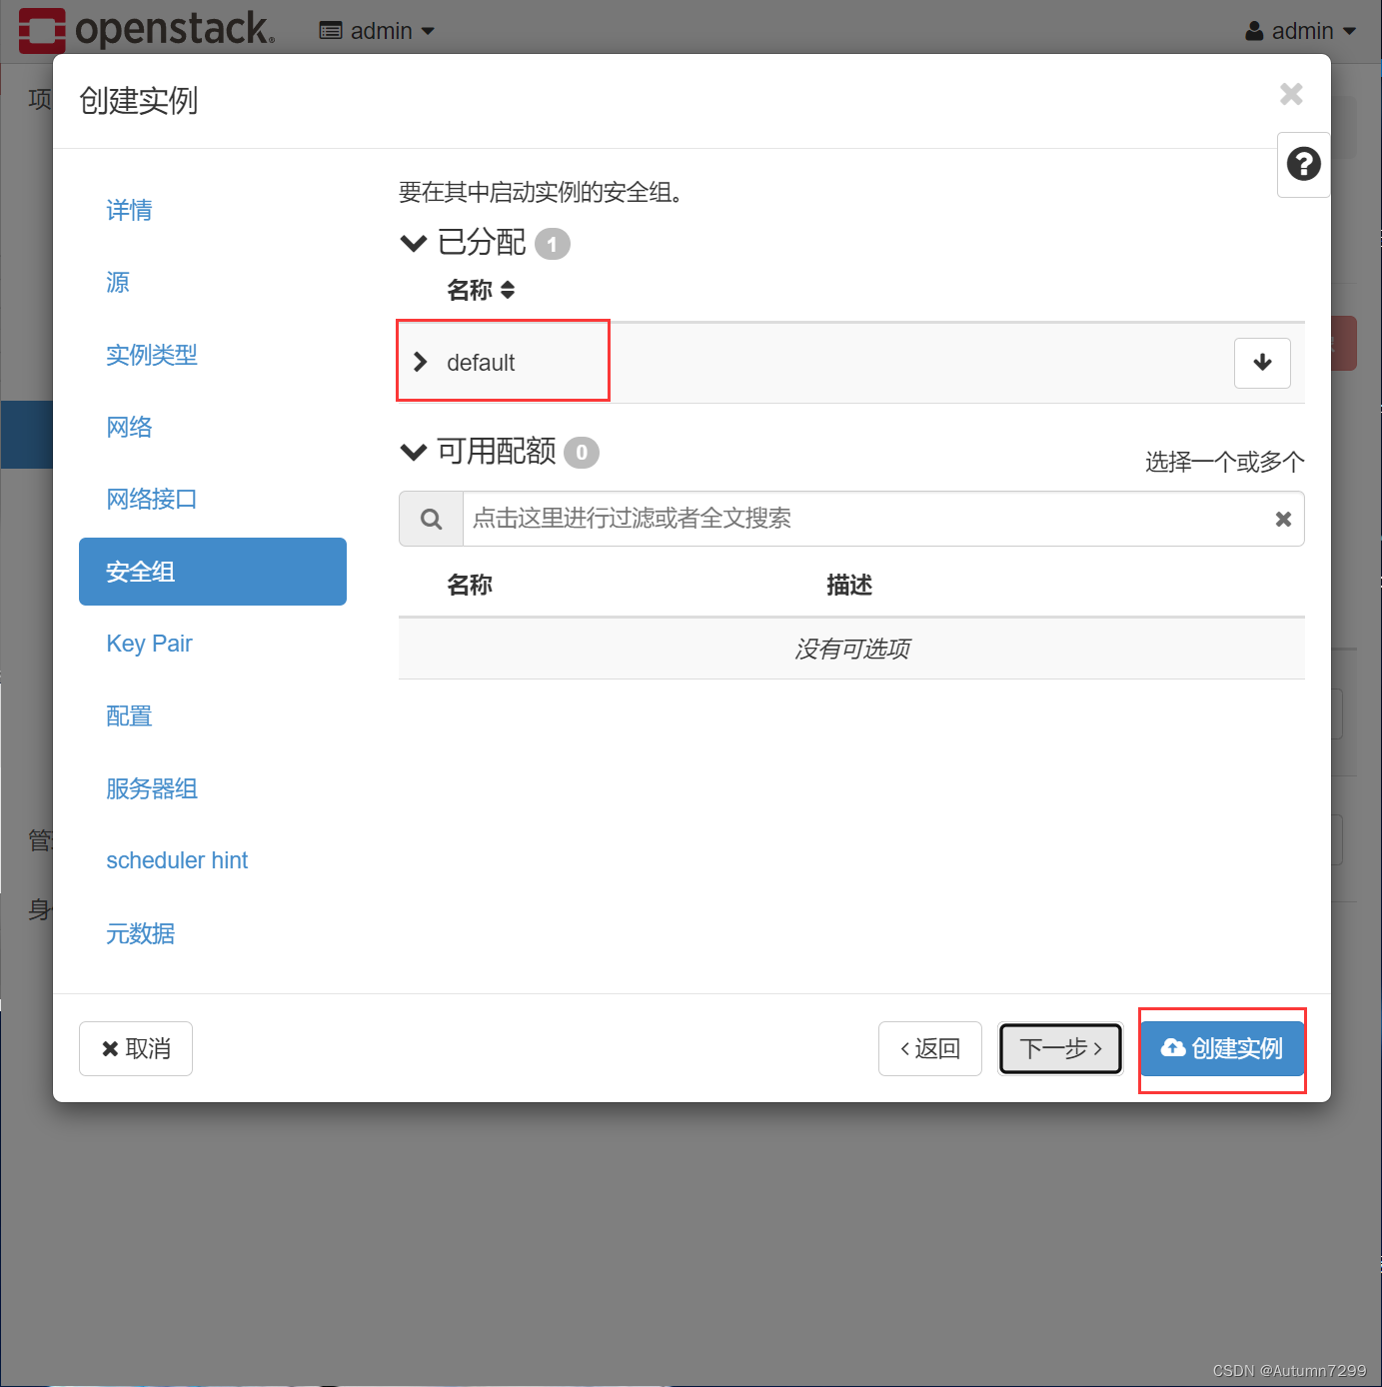Expand the default security group row
1382x1387 pixels.
[421, 362]
